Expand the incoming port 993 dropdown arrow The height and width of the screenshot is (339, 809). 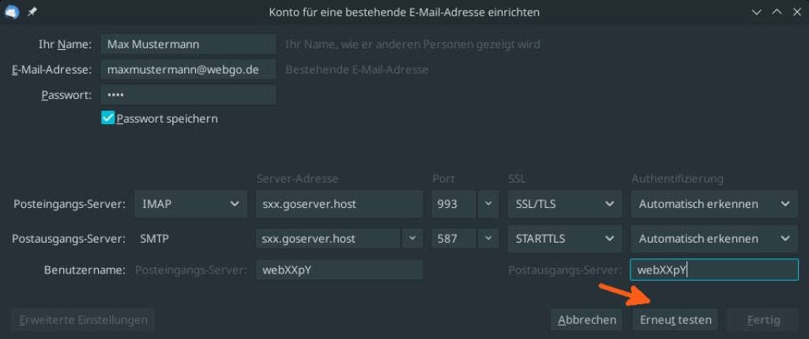[488, 204]
